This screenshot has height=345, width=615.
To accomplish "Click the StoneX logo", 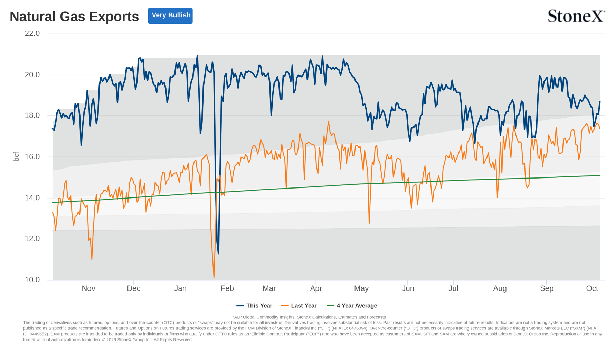I will (576, 16).
